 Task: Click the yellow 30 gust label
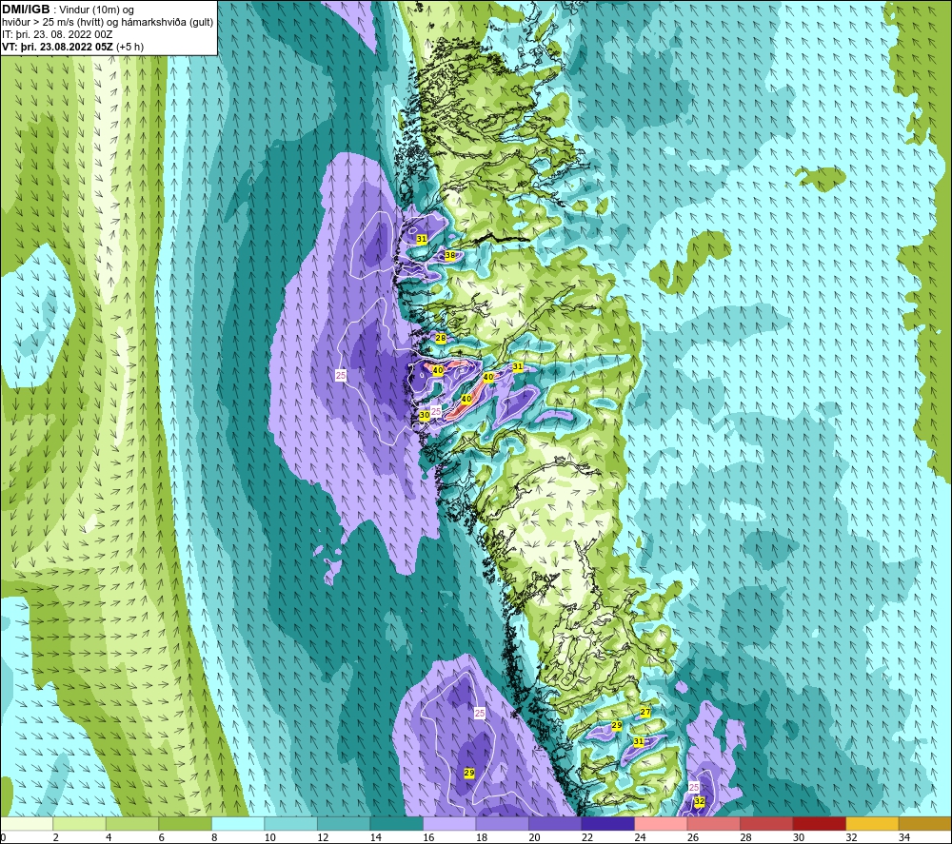coord(425,415)
